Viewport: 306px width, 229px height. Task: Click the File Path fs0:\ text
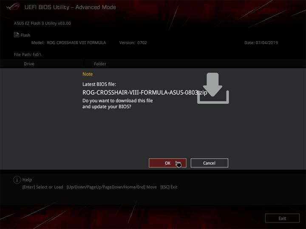point(28,55)
